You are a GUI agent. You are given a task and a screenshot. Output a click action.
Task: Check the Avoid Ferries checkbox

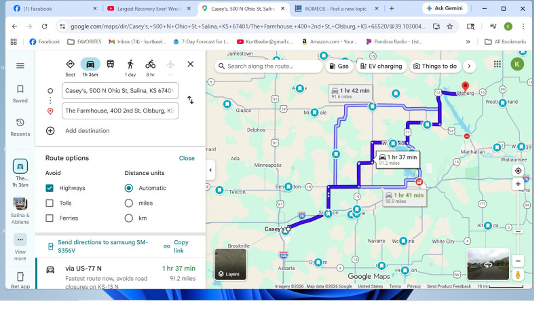point(50,218)
